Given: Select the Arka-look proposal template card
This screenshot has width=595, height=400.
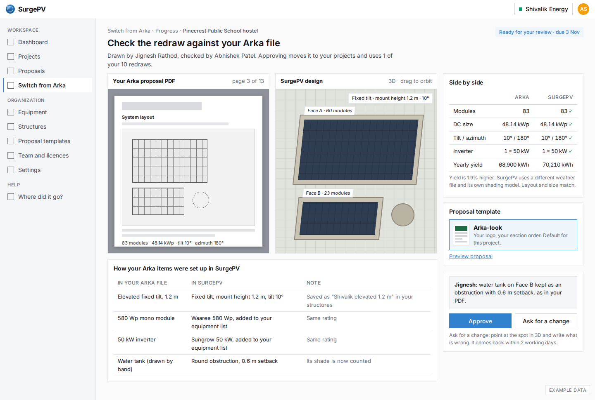Looking at the screenshot, I should (513, 235).
